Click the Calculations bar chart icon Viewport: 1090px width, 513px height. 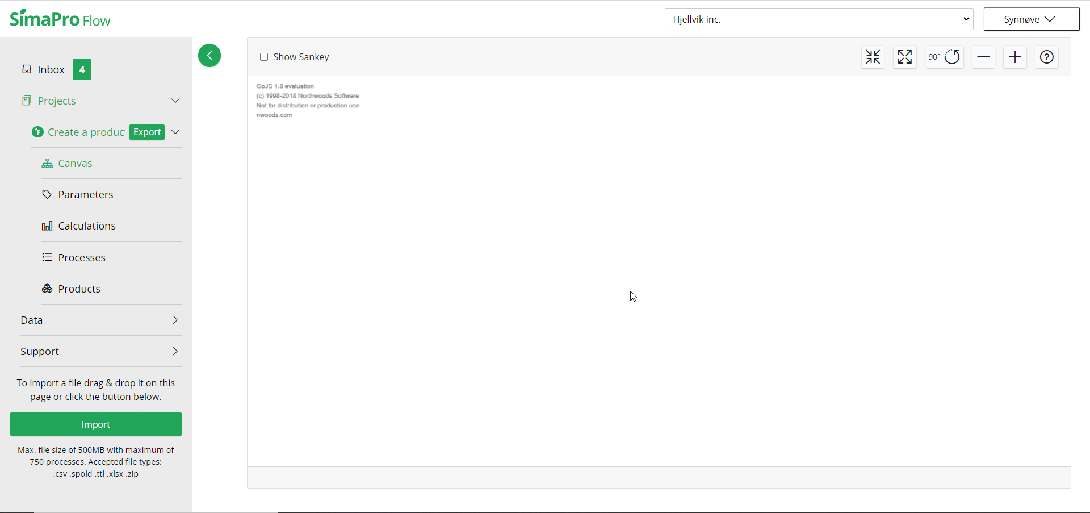[x=47, y=226]
